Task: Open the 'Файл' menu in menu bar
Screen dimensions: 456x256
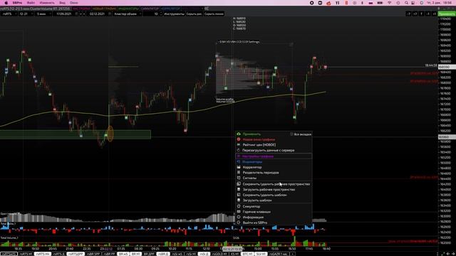Action: pos(31,3)
